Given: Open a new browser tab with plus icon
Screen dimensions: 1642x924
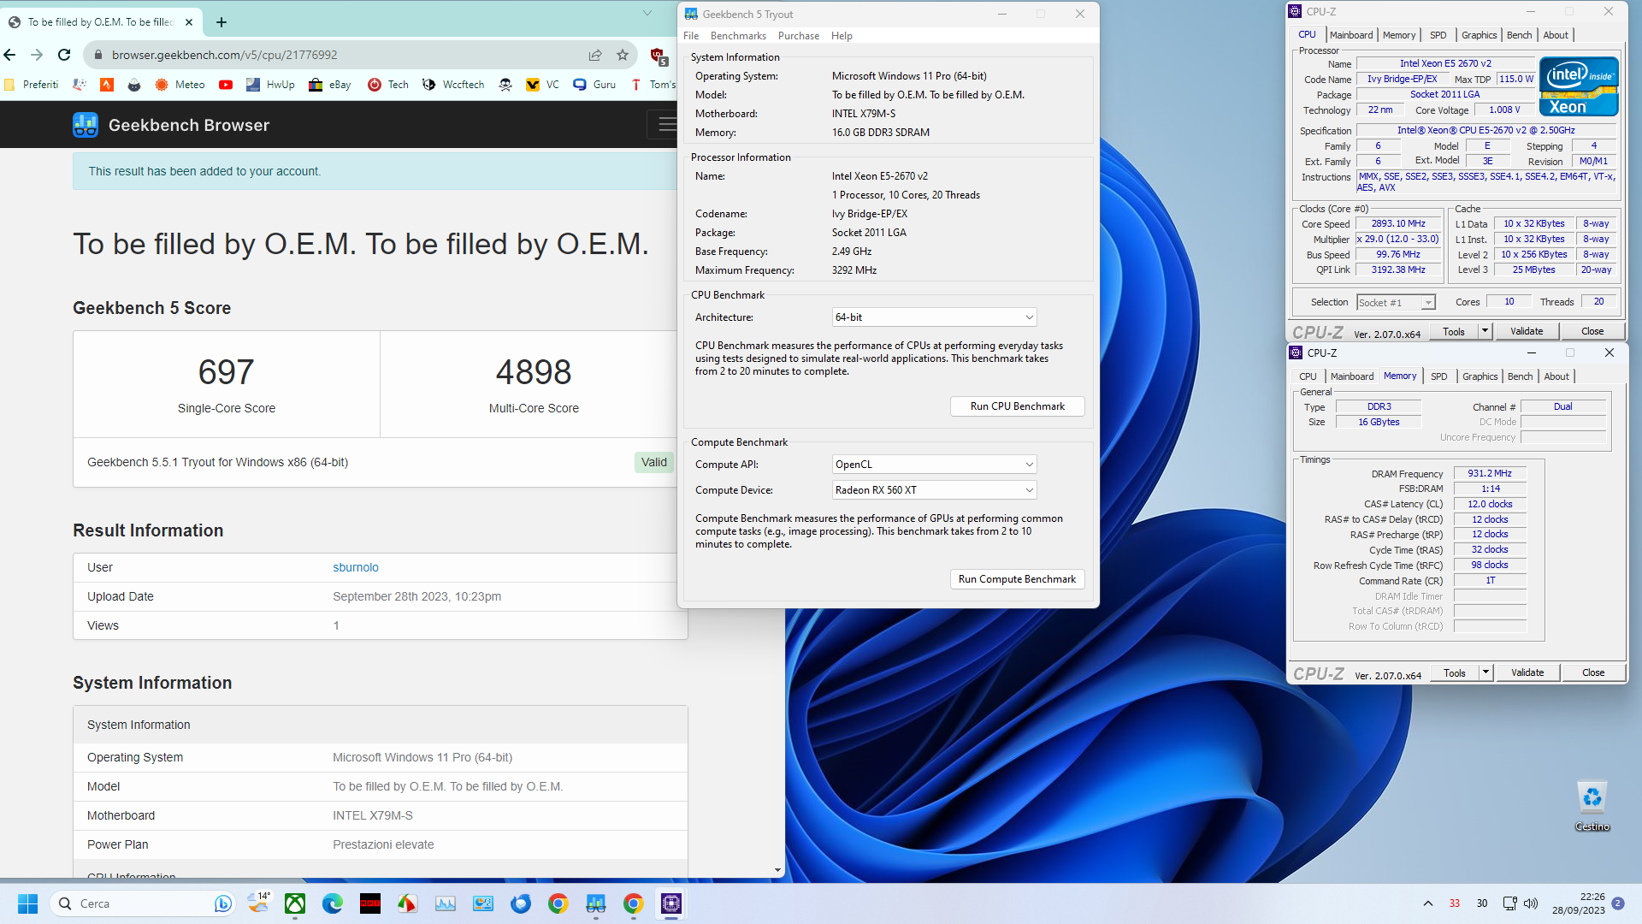Looking at the screenshot, I should (x=221, y=22).
